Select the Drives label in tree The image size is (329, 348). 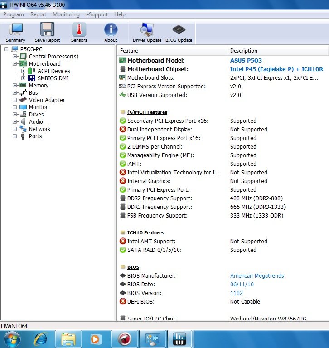coord(36,114)
